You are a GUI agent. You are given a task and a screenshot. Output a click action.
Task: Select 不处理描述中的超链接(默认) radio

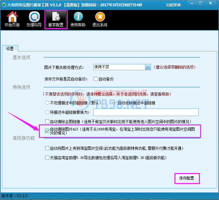pos(47,103)
